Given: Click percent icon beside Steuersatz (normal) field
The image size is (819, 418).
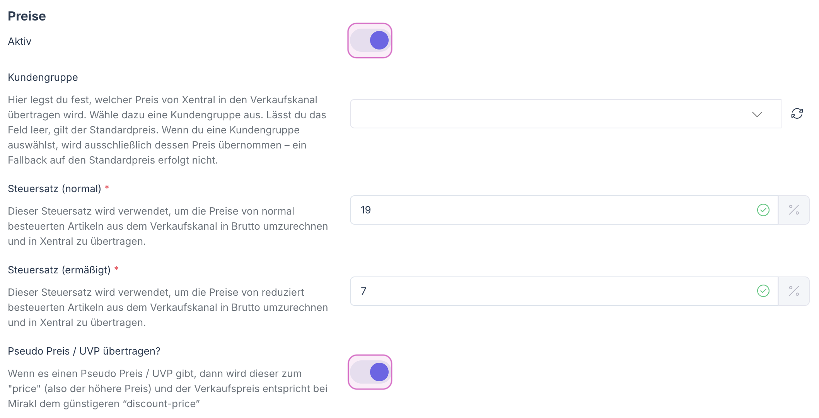Looking at the screenshot, I should [x=794, y=210].
